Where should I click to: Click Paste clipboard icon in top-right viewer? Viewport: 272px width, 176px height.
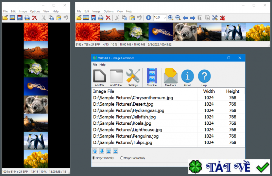pos(132,18)
